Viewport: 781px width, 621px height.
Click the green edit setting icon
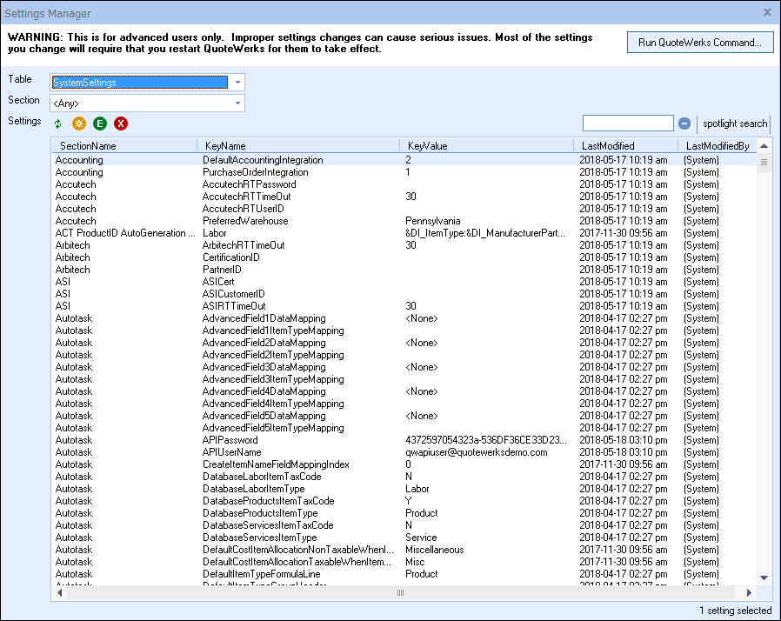pyautogui.click(x=100, y=124)
